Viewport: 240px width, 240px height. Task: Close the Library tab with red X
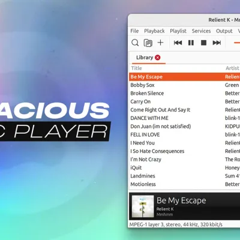click(158, 58)
